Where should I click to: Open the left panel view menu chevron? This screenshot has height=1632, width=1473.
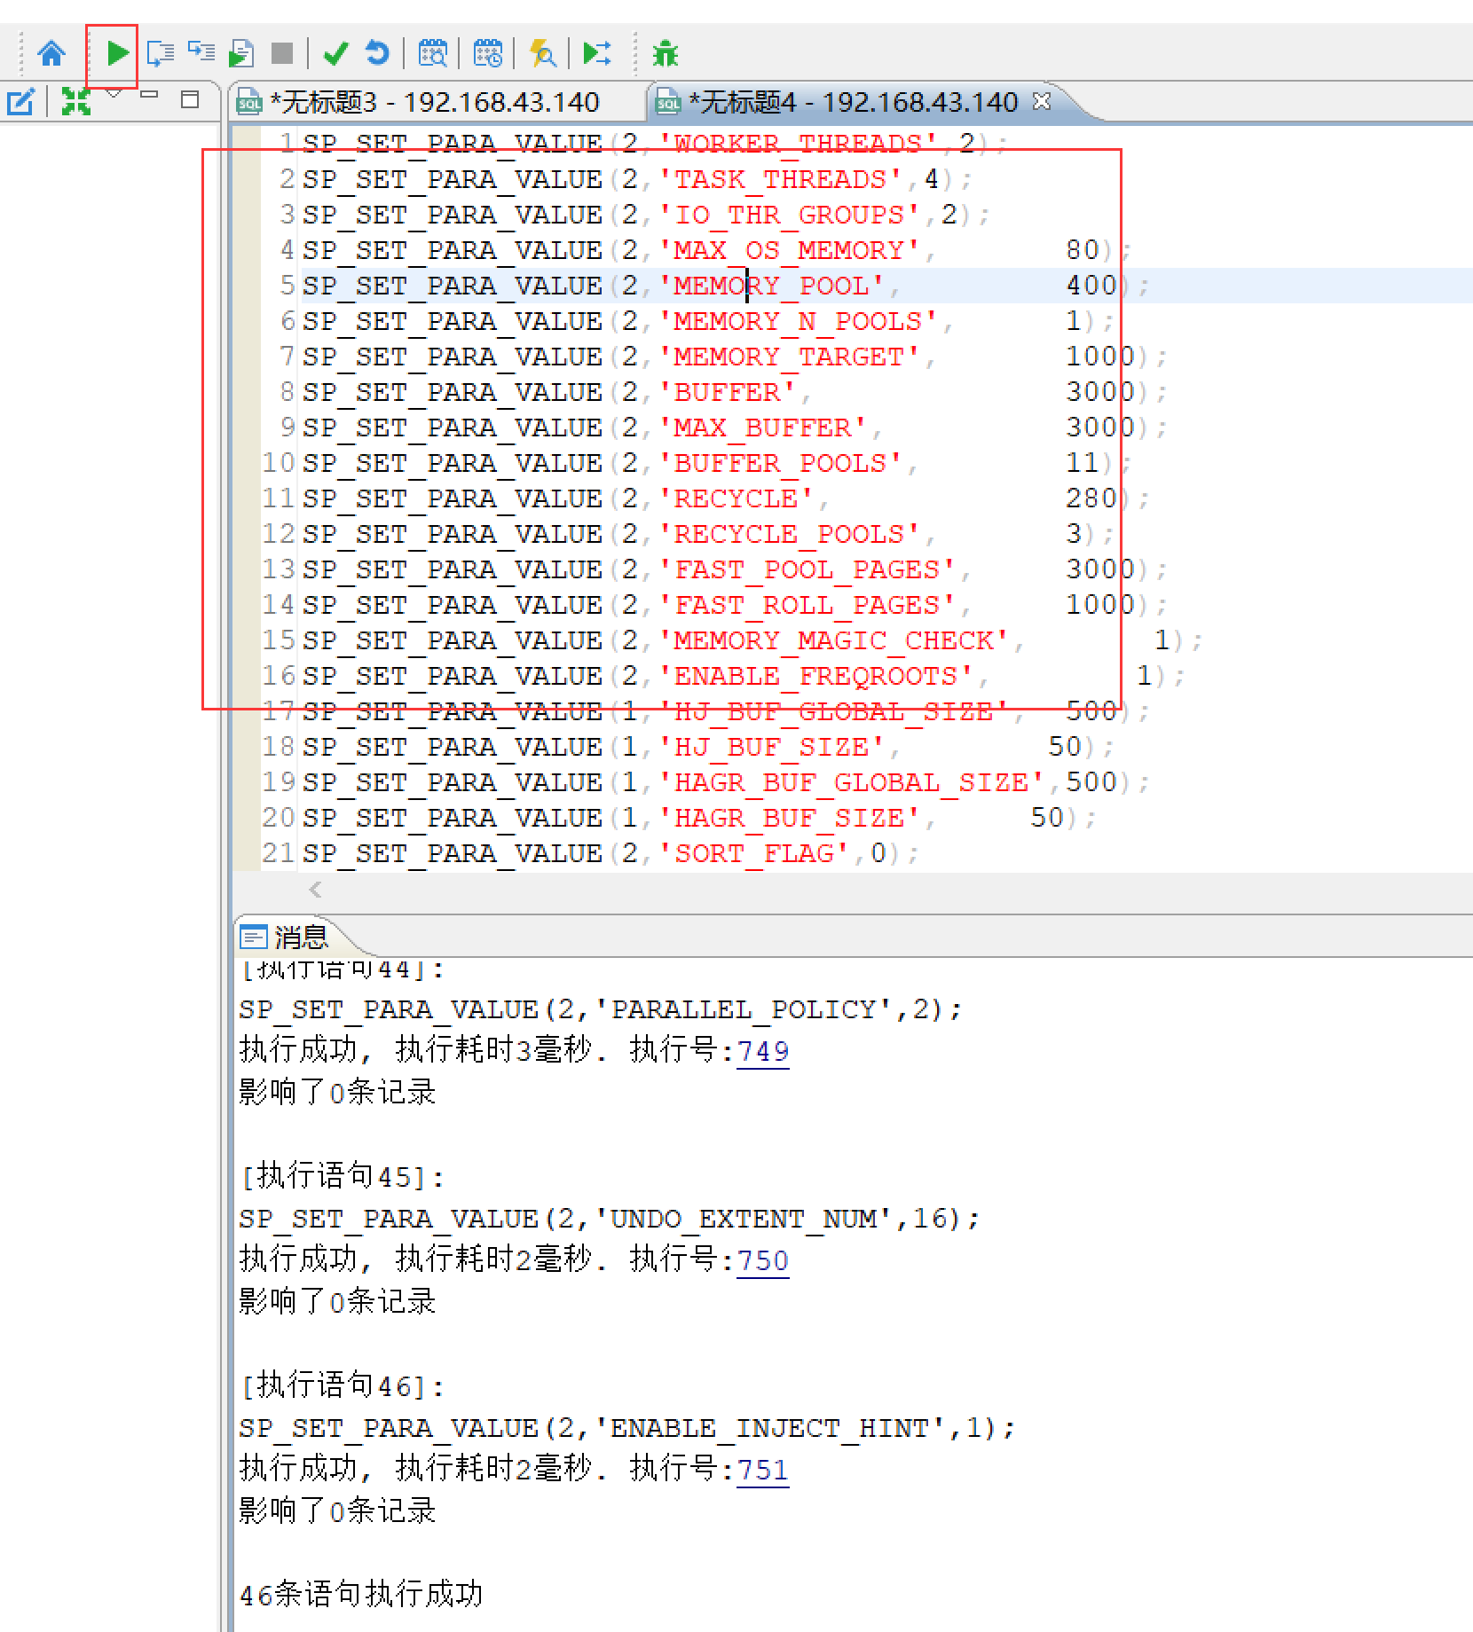tap(114, 93)
